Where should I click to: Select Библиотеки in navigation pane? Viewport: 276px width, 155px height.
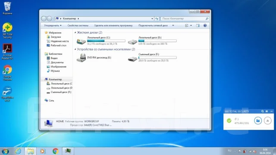click(55, 54)
